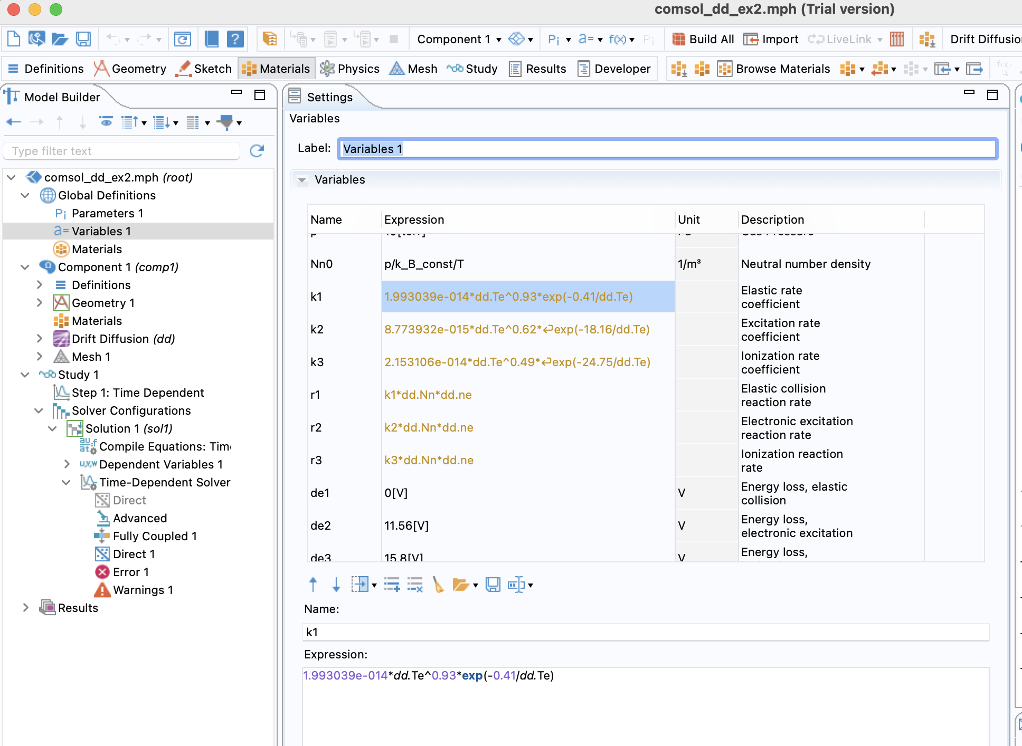Open the Help question mark icon

pos(235,39)
